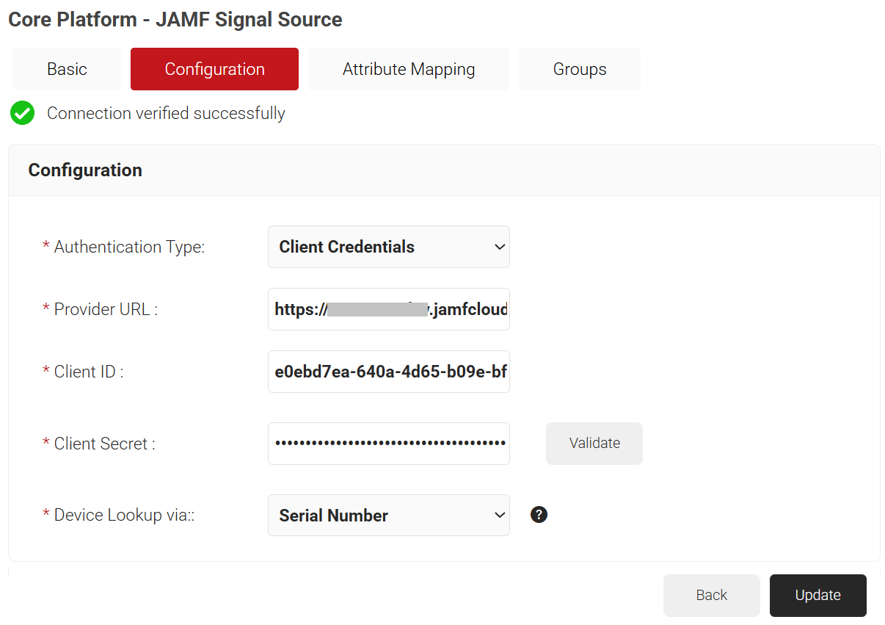
Task: Open the Authentication Type dropdown
Action: 389,247
